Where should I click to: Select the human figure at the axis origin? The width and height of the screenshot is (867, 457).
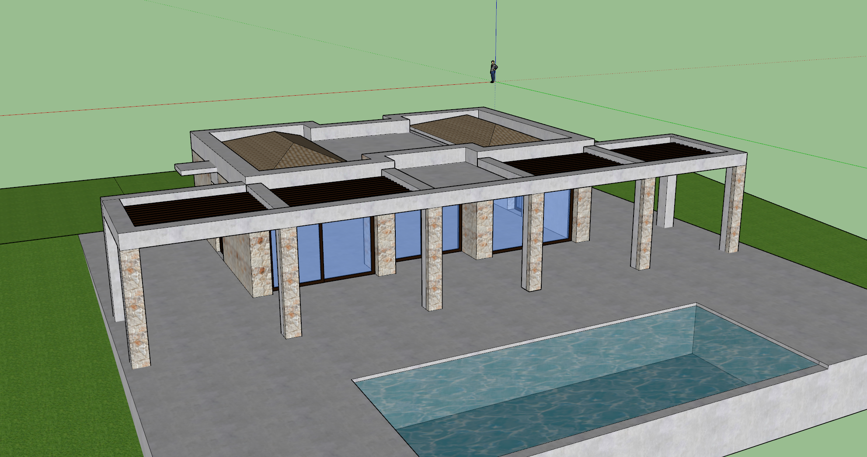click(x=493, y=72)
